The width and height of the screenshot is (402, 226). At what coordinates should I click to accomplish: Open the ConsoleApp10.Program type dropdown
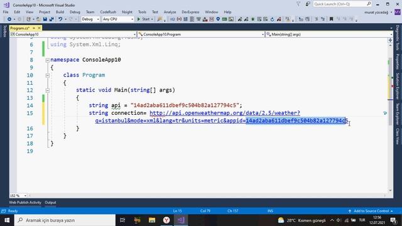(x=201, y=35)
